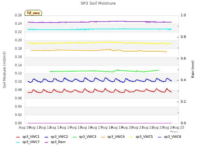197x148 pixels.
Task: Click the sp3_VWC4 orange legend swatch
Action: coord(103,137)
